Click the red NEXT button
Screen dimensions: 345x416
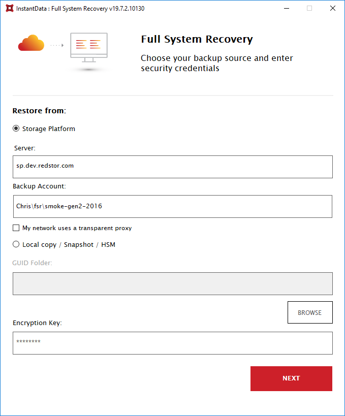click(291, 378)
